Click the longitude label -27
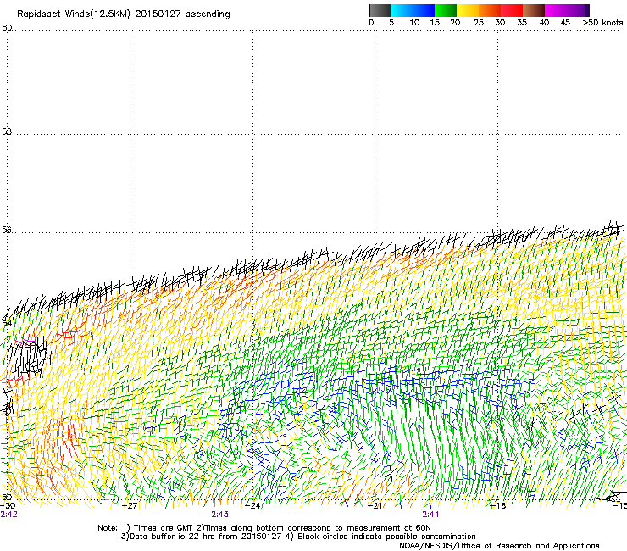 130,506
